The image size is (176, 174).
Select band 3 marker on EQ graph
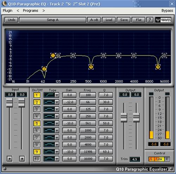click(58, 55)
